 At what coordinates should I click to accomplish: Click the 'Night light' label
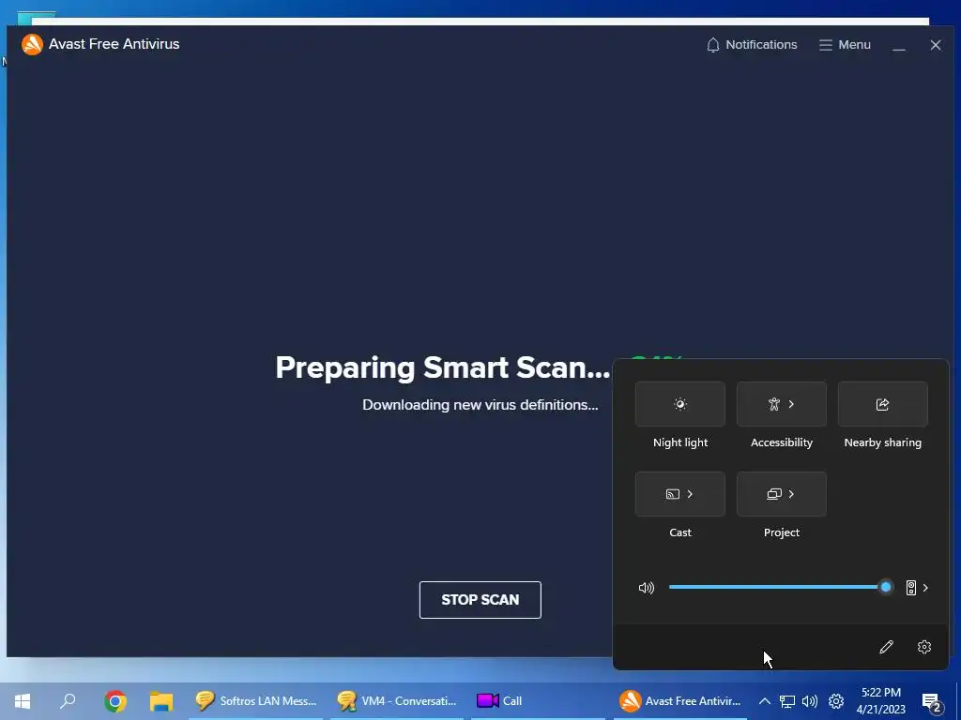[680, 442]
